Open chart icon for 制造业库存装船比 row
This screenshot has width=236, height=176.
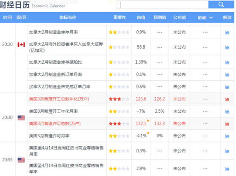coord(227,62)
